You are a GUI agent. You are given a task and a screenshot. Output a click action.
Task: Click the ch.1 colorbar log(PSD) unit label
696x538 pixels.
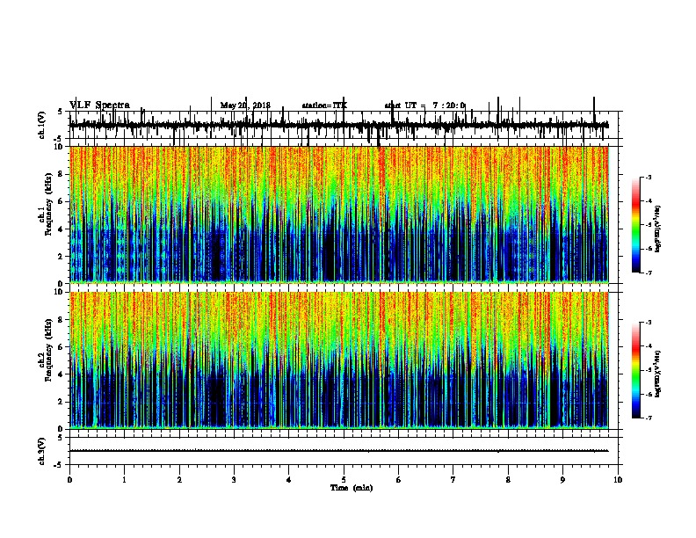pyautogui.click(x=658, y=229)
